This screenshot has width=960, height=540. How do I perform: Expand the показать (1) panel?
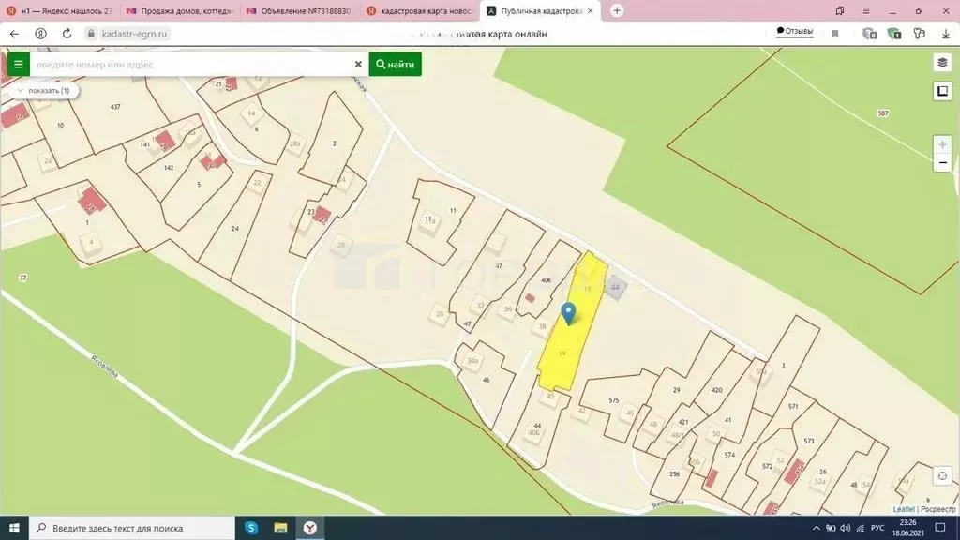(x=45, y=90)
